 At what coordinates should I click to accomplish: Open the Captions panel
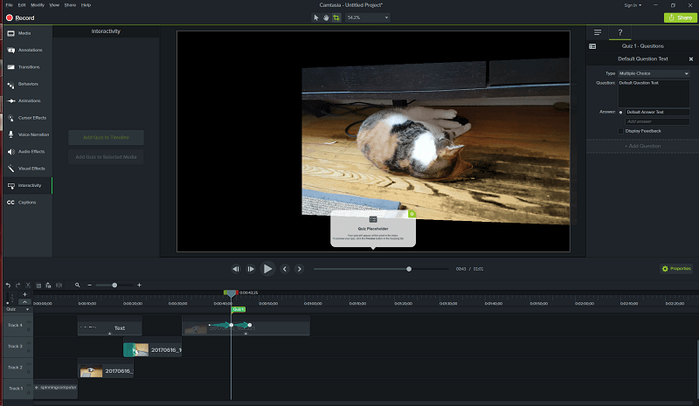(28, 203)
